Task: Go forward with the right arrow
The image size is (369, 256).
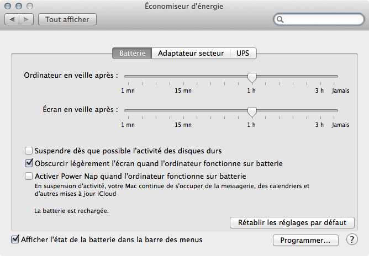Action: click(26, 19)
